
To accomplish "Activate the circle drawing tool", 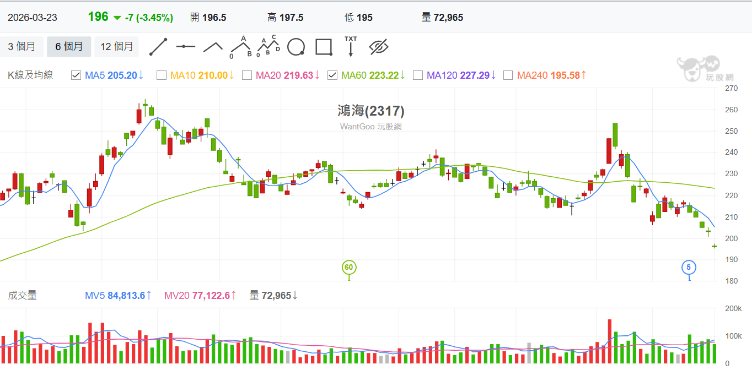I will (296, 47).
